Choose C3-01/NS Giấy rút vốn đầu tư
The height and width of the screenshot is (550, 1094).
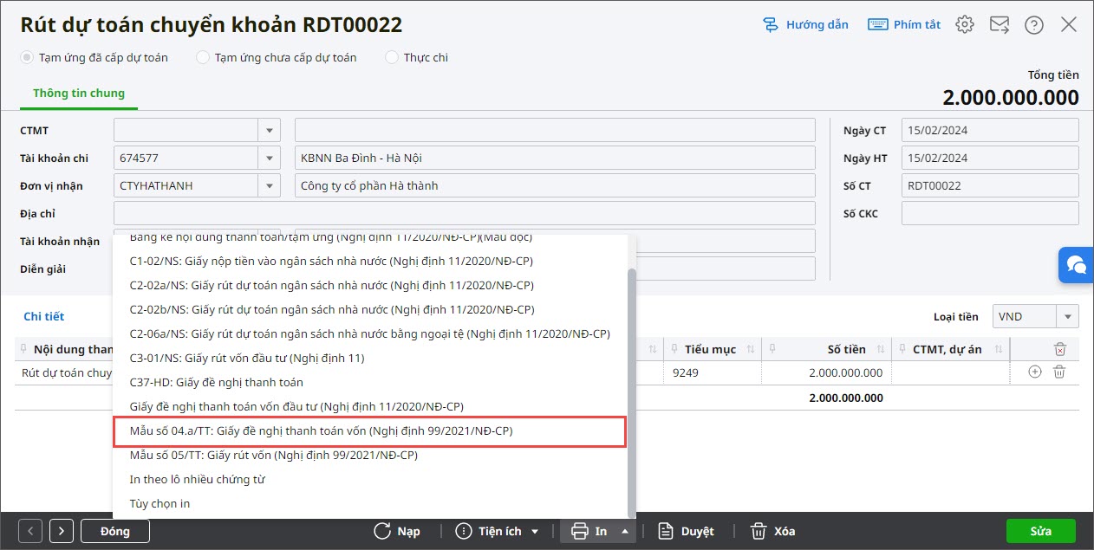click(x=247, y=358)
